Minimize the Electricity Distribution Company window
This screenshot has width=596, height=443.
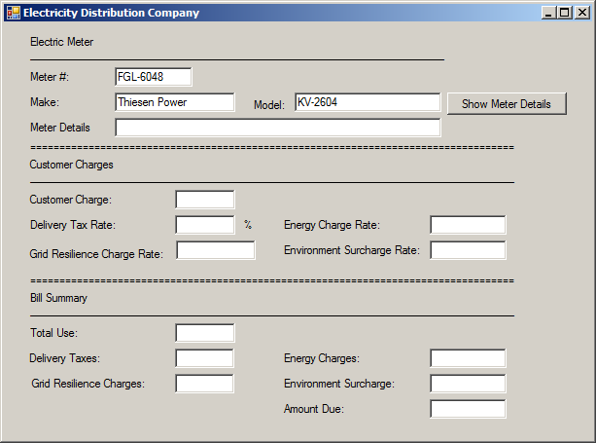click(x=548, y=13)
